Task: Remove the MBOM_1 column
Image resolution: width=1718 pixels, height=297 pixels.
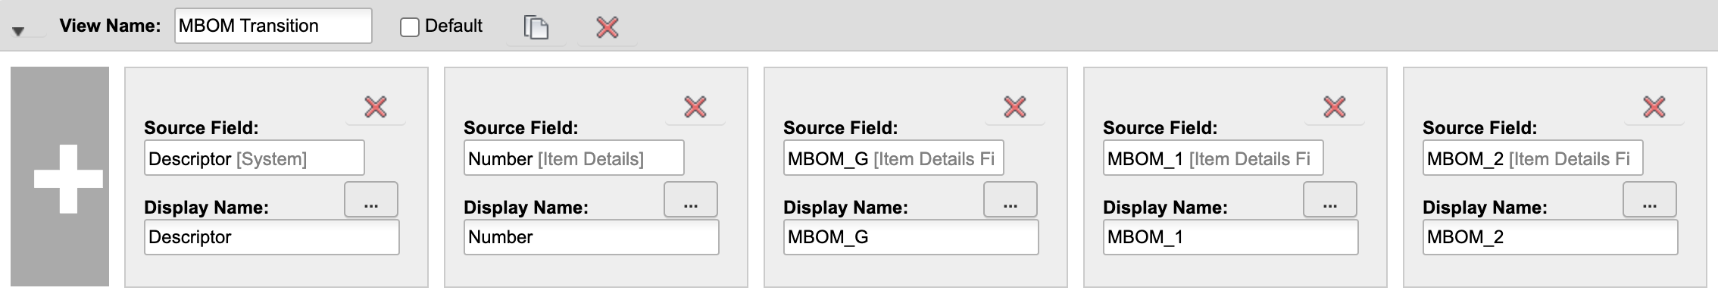Action: coord(1335,107)
